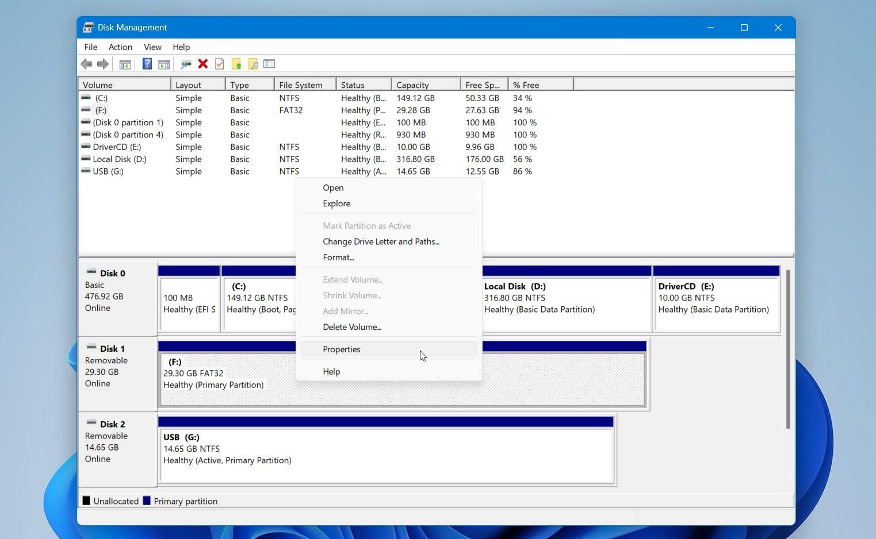This screenshot has height=539, width=876.
Task: Click the drive icon beside Local Disk (D:)
Action: (x=86, y=159)
